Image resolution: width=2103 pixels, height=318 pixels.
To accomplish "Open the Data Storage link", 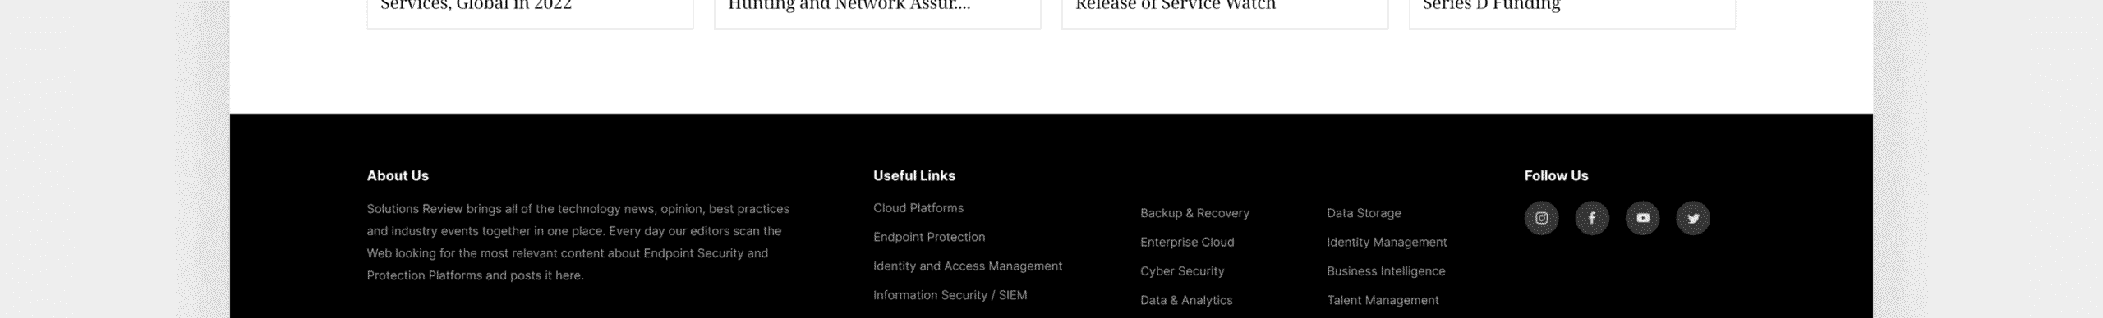I will point(1364,213).
